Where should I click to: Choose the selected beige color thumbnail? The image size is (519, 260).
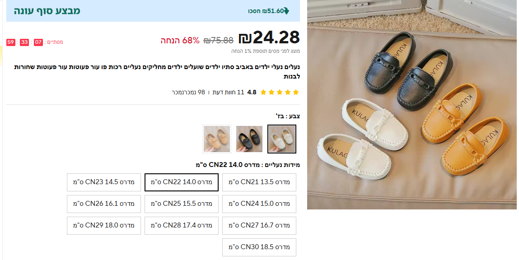[282, 139]
